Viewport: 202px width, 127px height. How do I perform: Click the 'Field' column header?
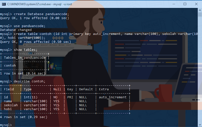[9, 89]
